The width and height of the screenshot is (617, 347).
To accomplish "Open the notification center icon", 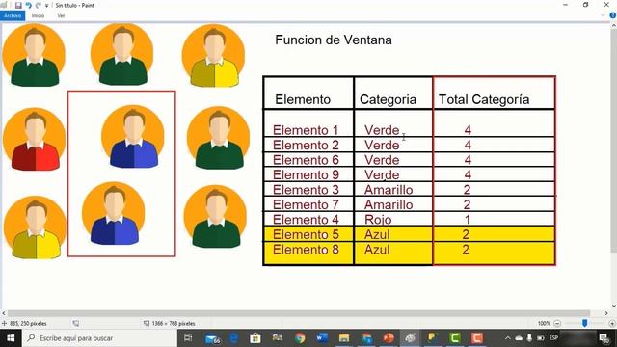I will (x=604, y=338).
